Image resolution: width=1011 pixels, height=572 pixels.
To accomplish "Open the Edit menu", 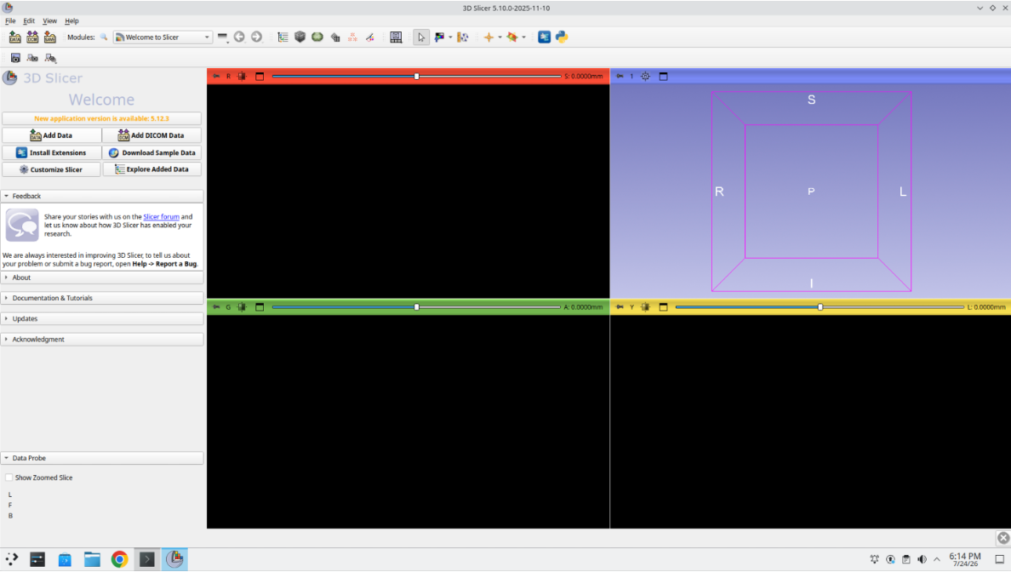I will point(29,20).
